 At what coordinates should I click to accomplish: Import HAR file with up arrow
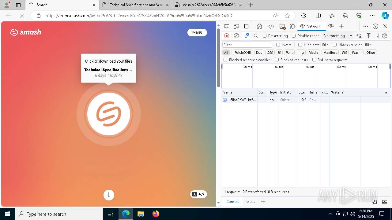click(x=369, y=36)
